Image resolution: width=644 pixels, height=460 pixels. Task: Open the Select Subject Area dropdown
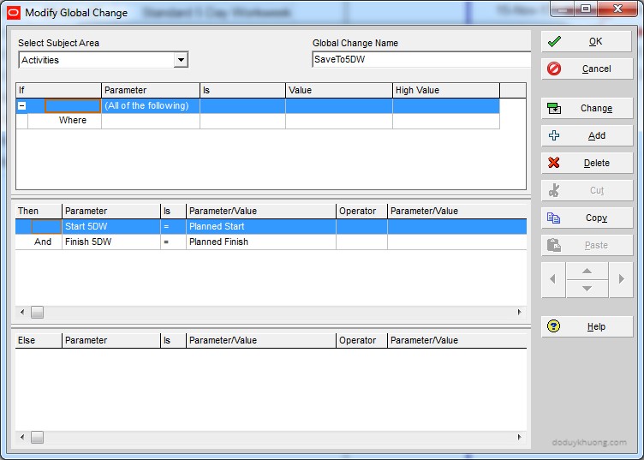181,60
